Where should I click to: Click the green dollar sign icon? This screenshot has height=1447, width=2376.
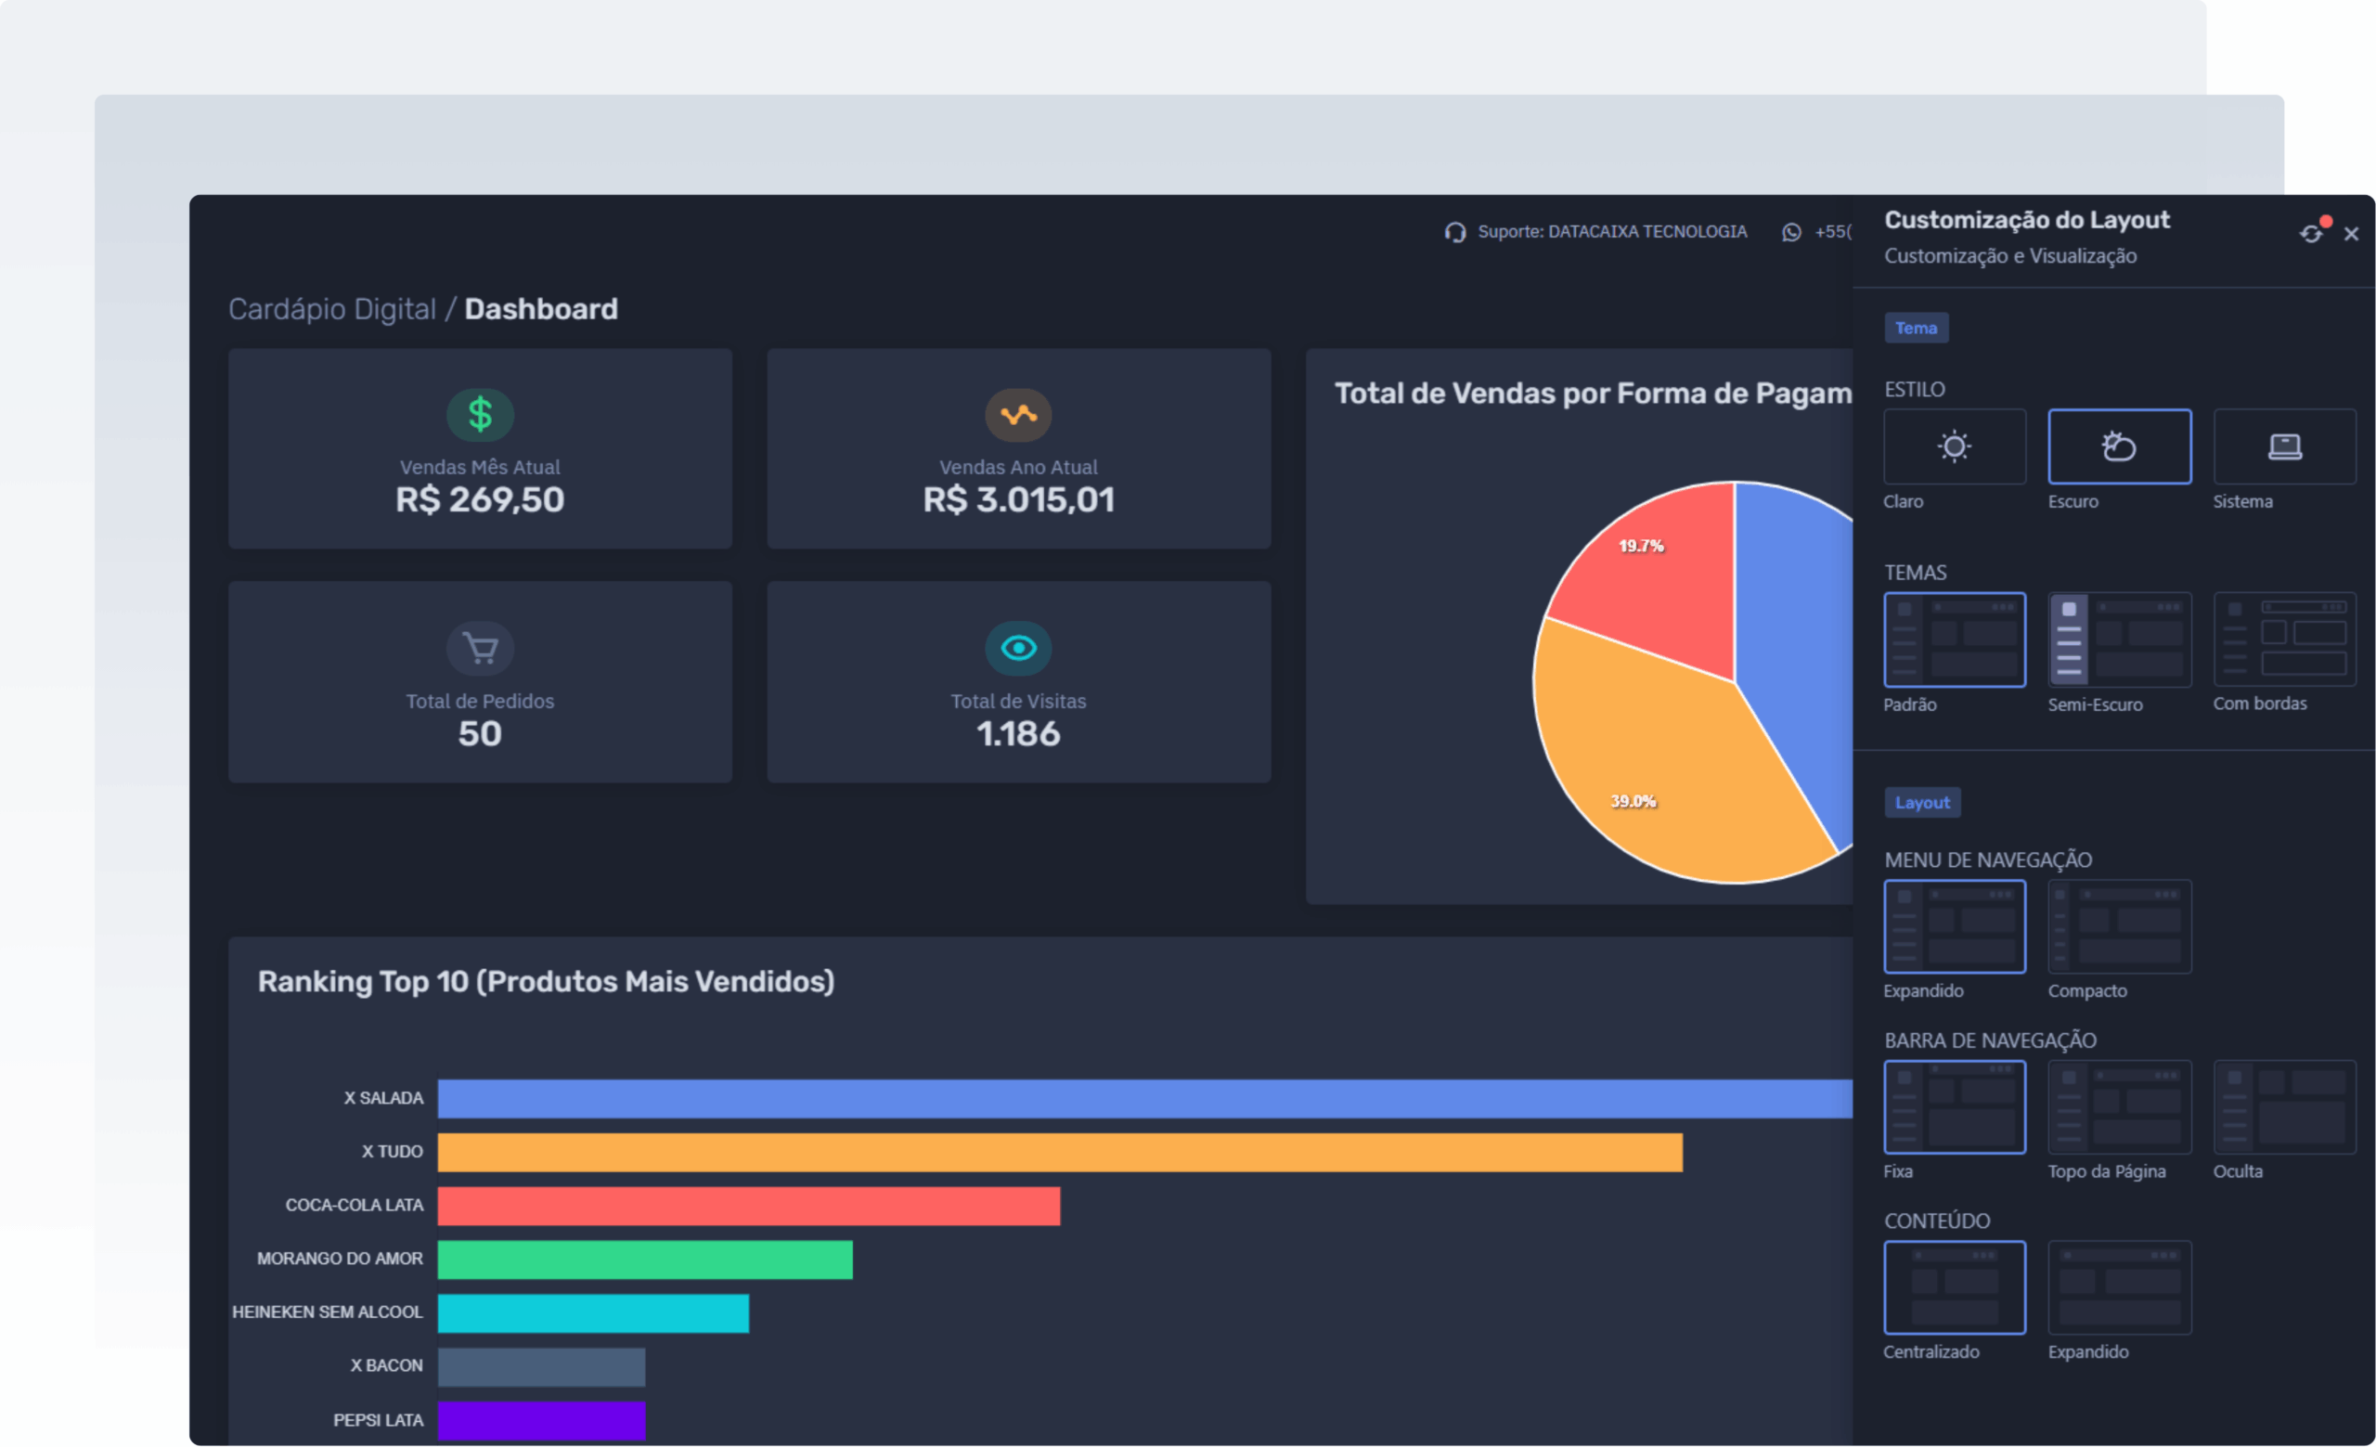[x=479, y=415]
